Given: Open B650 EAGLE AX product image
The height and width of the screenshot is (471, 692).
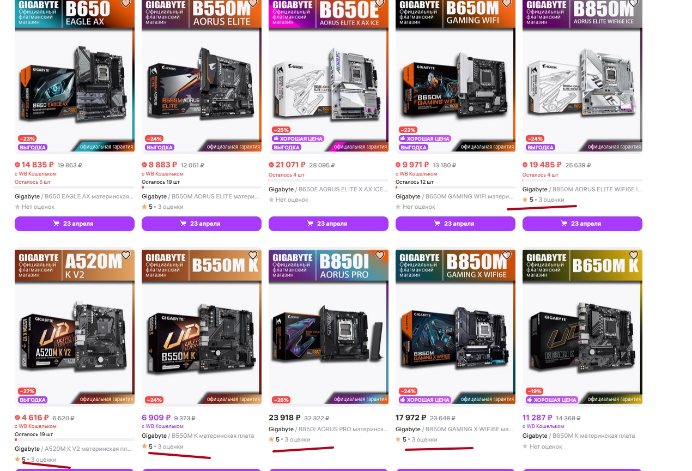Looking at the screenshot, I should (75, 82).
